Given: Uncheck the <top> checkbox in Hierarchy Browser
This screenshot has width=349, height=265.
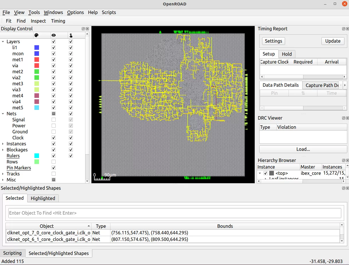Looking at the screenshot, I should 266,173.
